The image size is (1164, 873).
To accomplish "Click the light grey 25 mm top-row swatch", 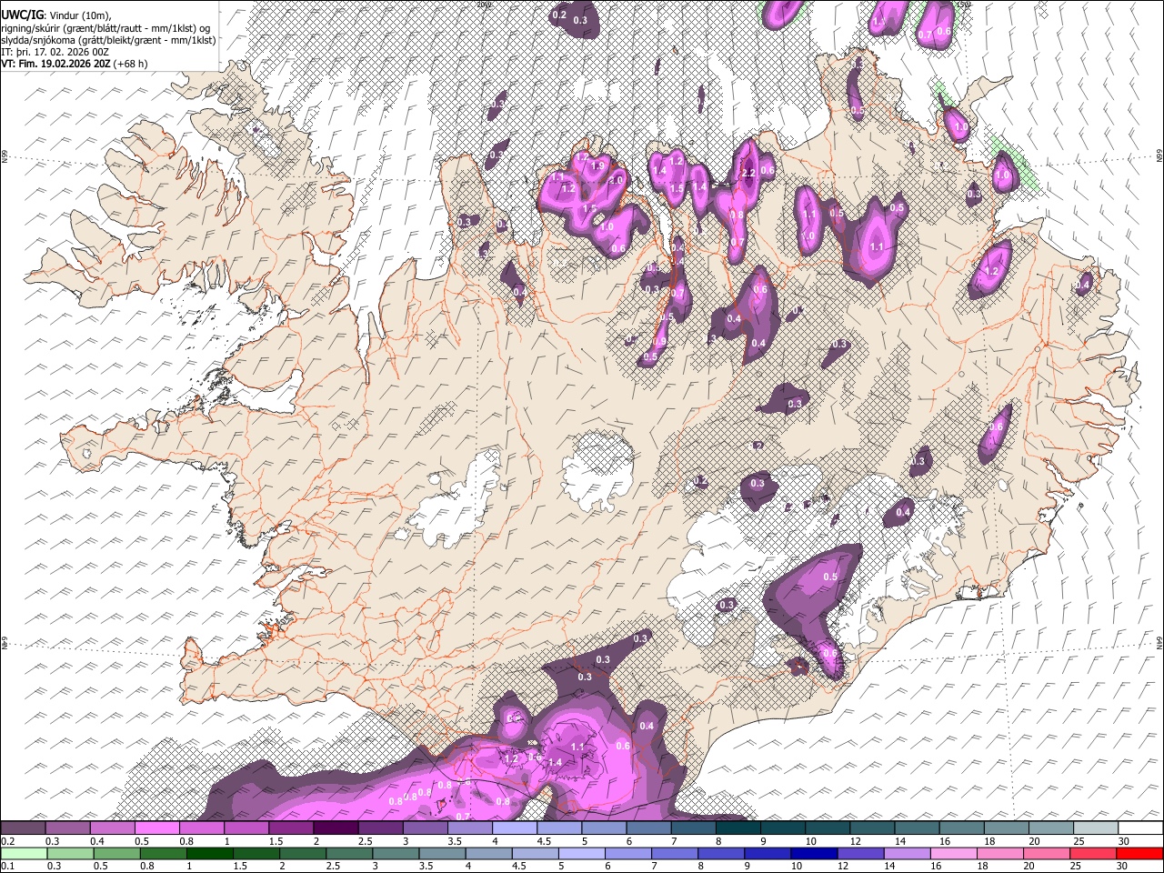I will [1096, 828].
